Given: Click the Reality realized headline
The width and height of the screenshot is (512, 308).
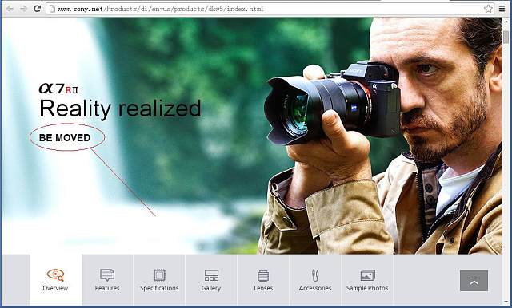Looking at the screenshot, I should (120, 109).
